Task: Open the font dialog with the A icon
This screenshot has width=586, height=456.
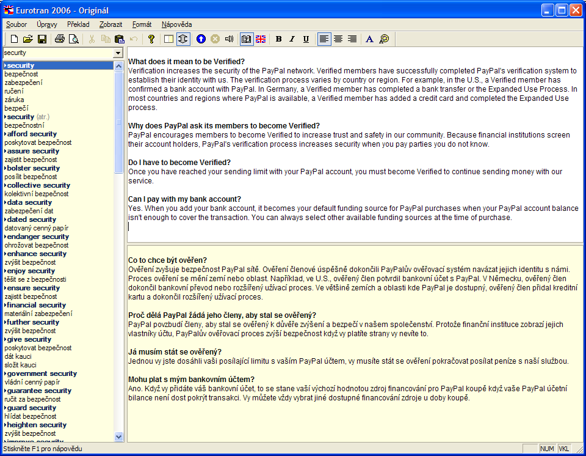Action: 370,39
